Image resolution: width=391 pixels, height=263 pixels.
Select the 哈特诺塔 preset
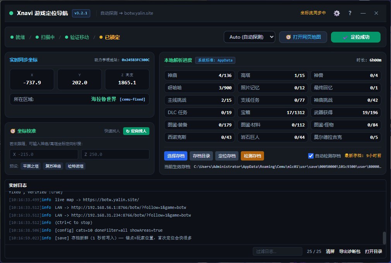click(x=75, y=166)
